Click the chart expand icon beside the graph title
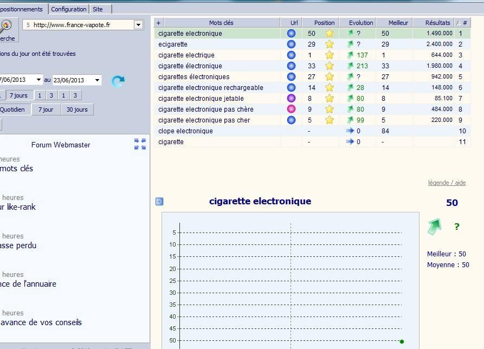Viewport: 484px width, 349px height. tap(159, 202)
